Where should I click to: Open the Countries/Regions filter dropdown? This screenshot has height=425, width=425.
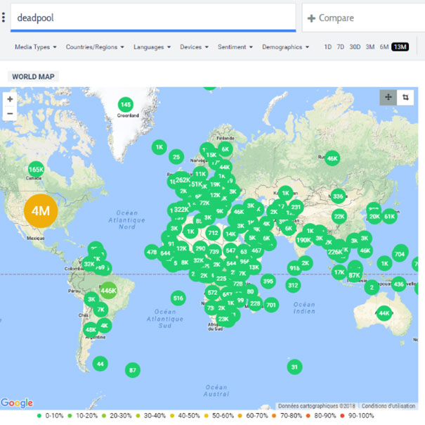pos(95,47)
